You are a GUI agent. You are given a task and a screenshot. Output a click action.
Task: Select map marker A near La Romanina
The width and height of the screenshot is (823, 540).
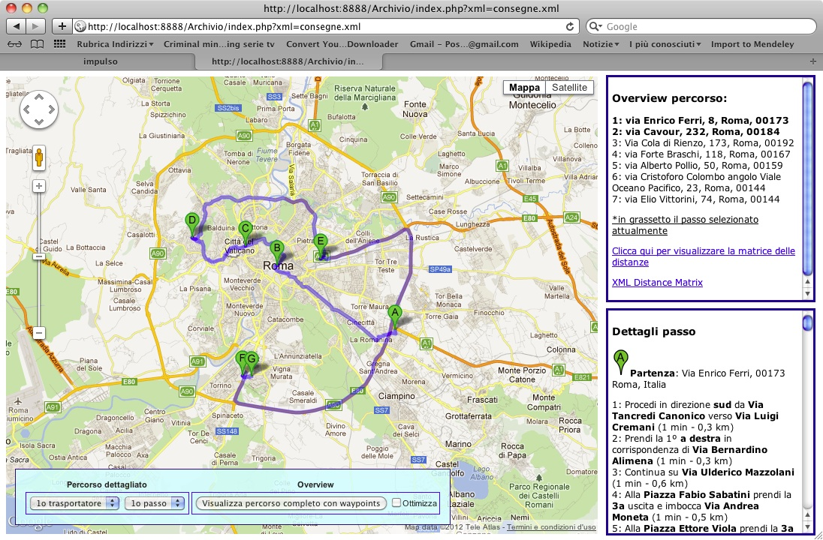(x=395, y=318)
